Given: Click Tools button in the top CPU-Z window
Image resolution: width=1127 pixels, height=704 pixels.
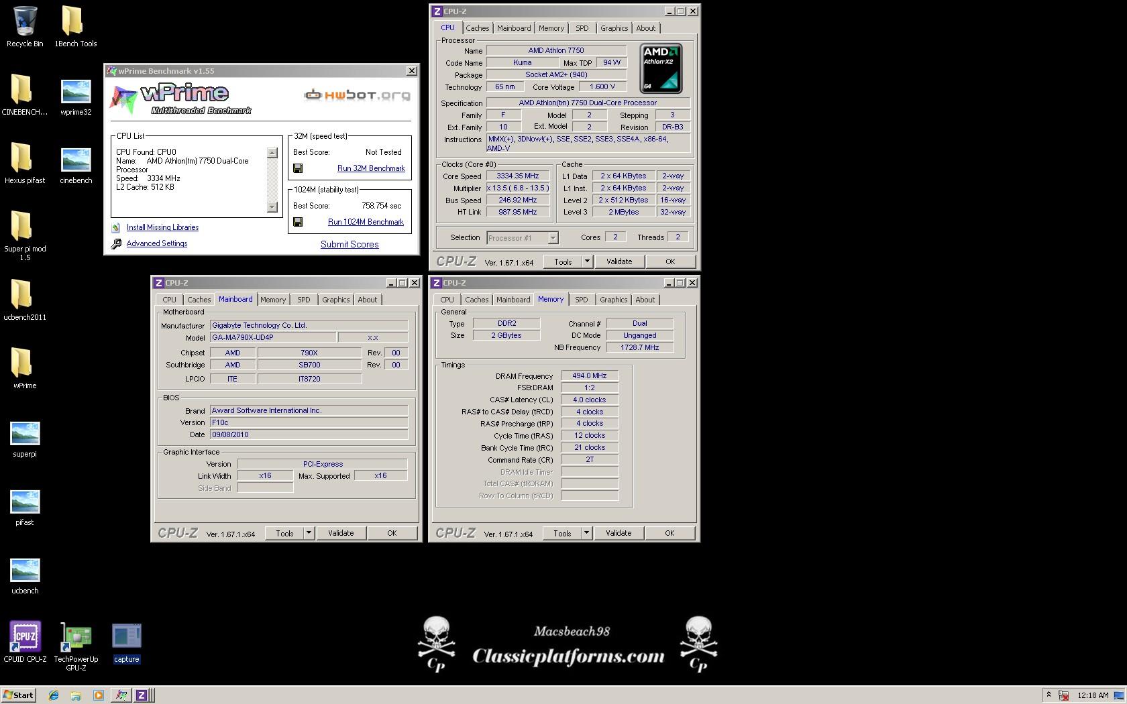Looking at the screenshot, I should click(x=563, y=261).
